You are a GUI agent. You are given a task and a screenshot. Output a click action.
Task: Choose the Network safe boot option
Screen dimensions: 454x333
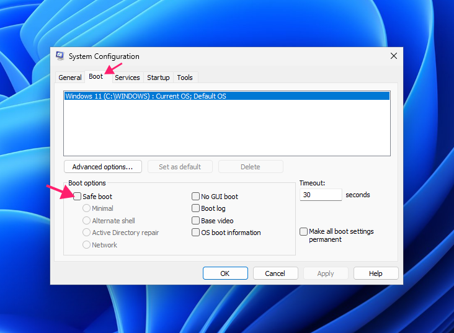tap(87, 245)
